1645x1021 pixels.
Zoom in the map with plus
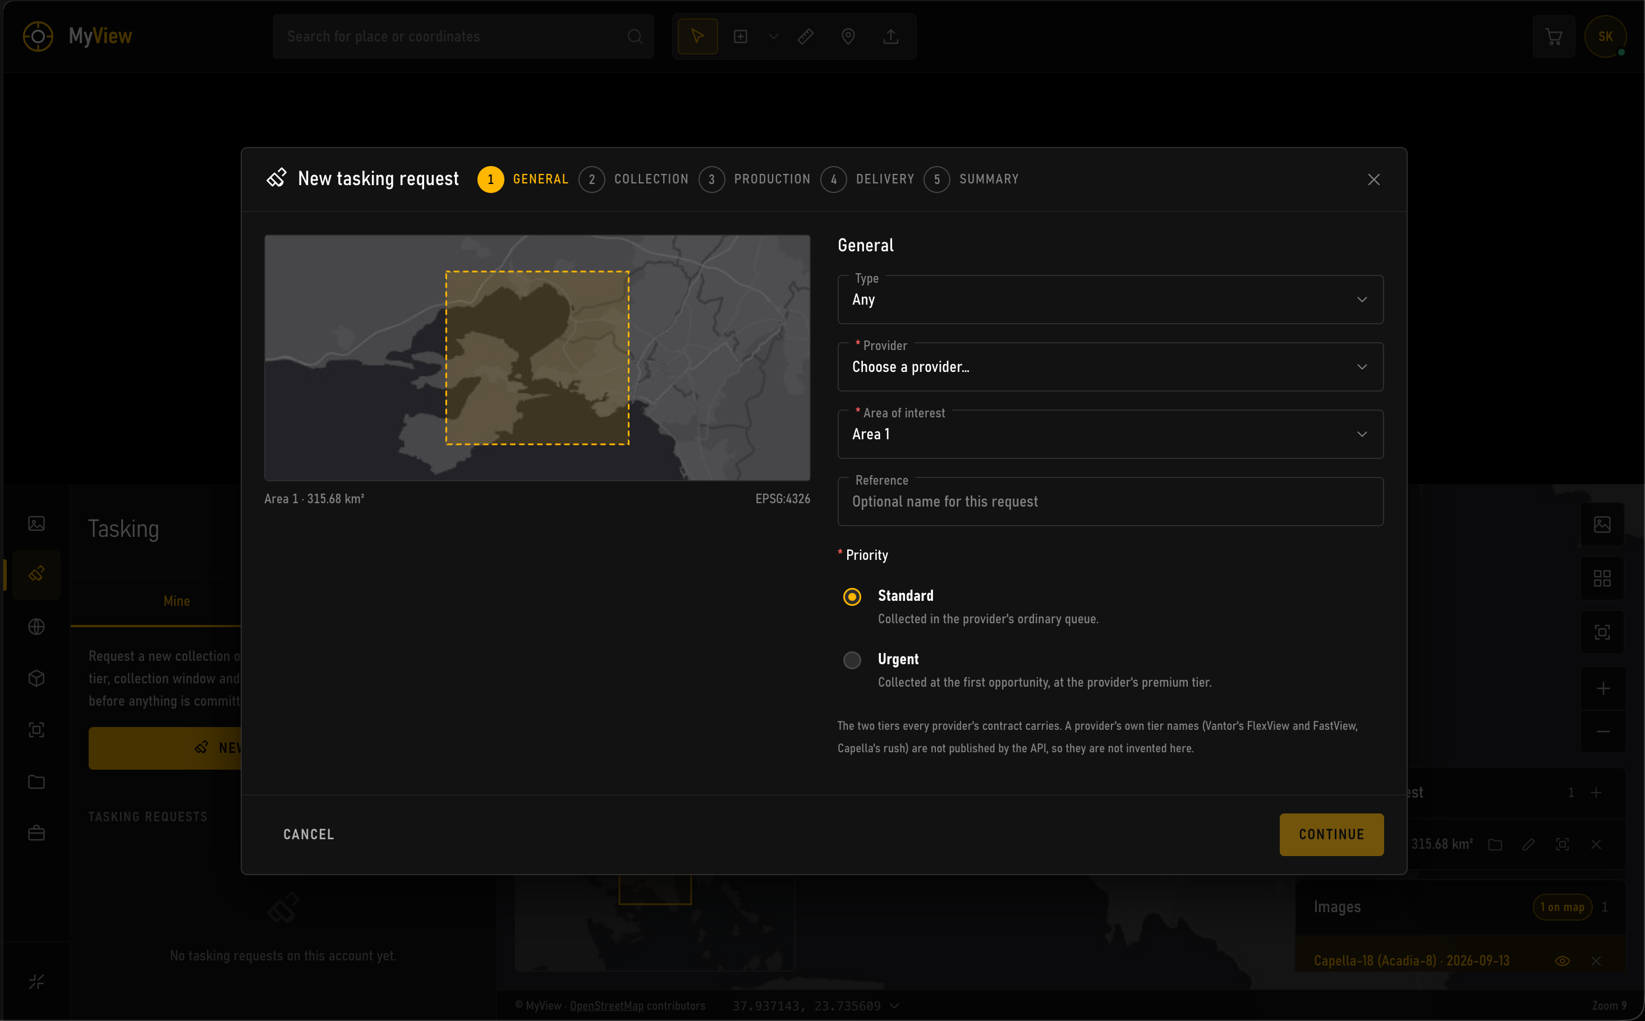click(x=1602, y=689)
